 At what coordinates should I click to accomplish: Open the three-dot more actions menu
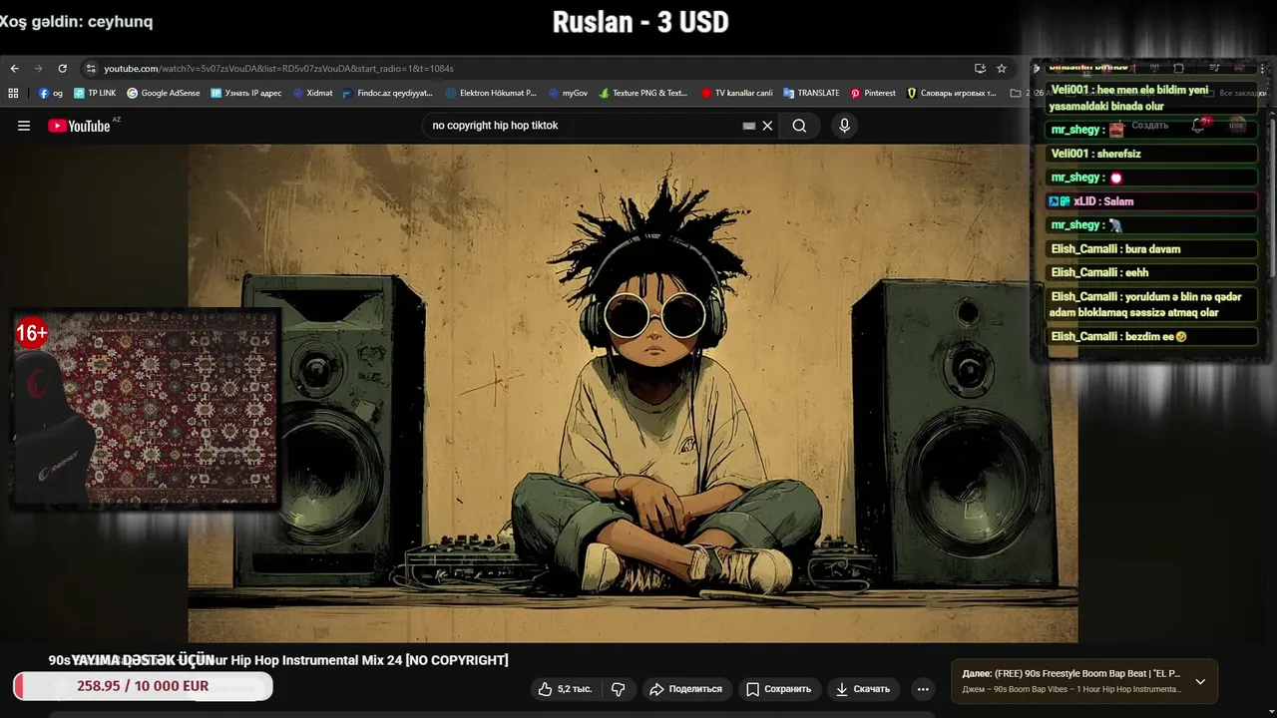click(923, 689)
